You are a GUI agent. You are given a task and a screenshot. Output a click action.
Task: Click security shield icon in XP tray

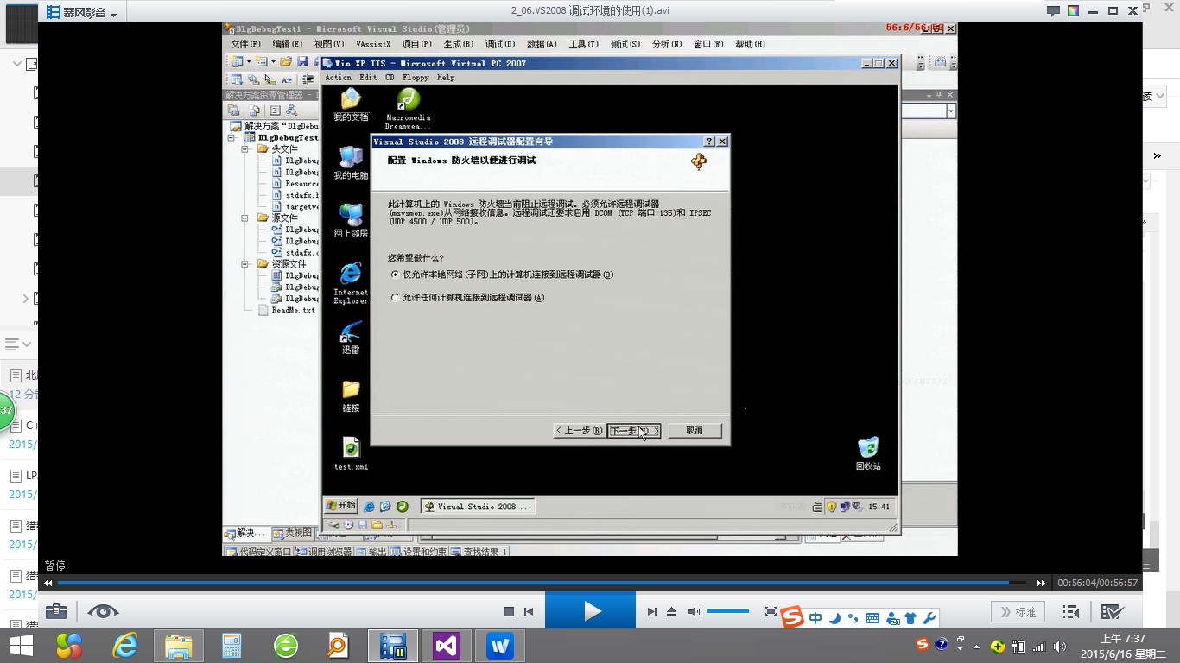[x=831, y=507]
